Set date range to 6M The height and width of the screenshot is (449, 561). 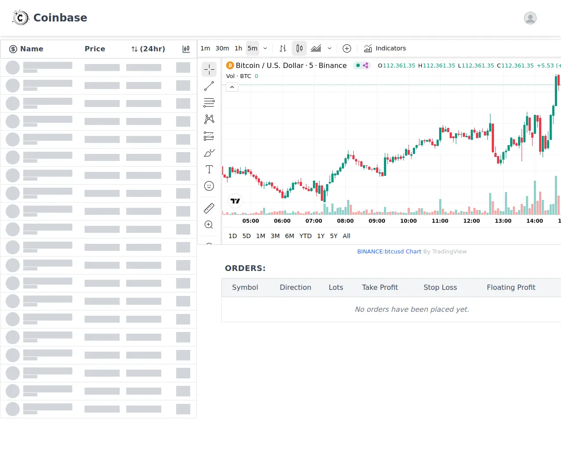290,236
